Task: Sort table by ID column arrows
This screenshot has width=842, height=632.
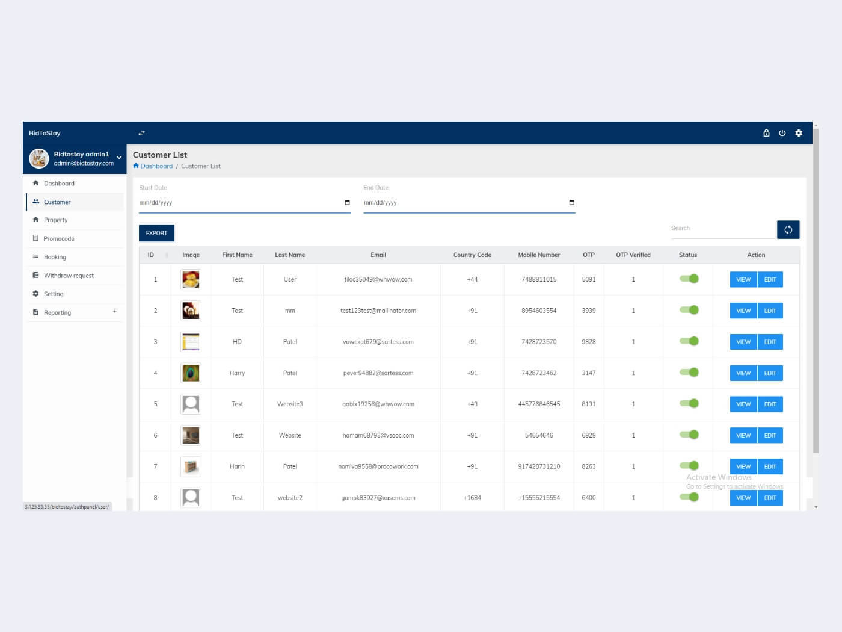Action: pyautogui.click(x=167, y=255)
